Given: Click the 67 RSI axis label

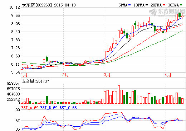Looking at the screenshot, I should [18, 121].
